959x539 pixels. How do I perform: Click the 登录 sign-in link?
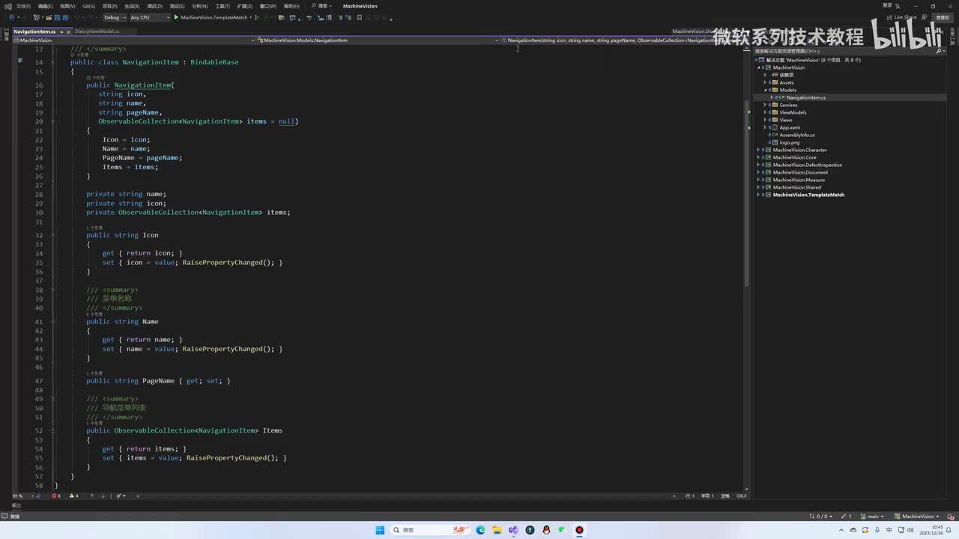tap(887, 6)
